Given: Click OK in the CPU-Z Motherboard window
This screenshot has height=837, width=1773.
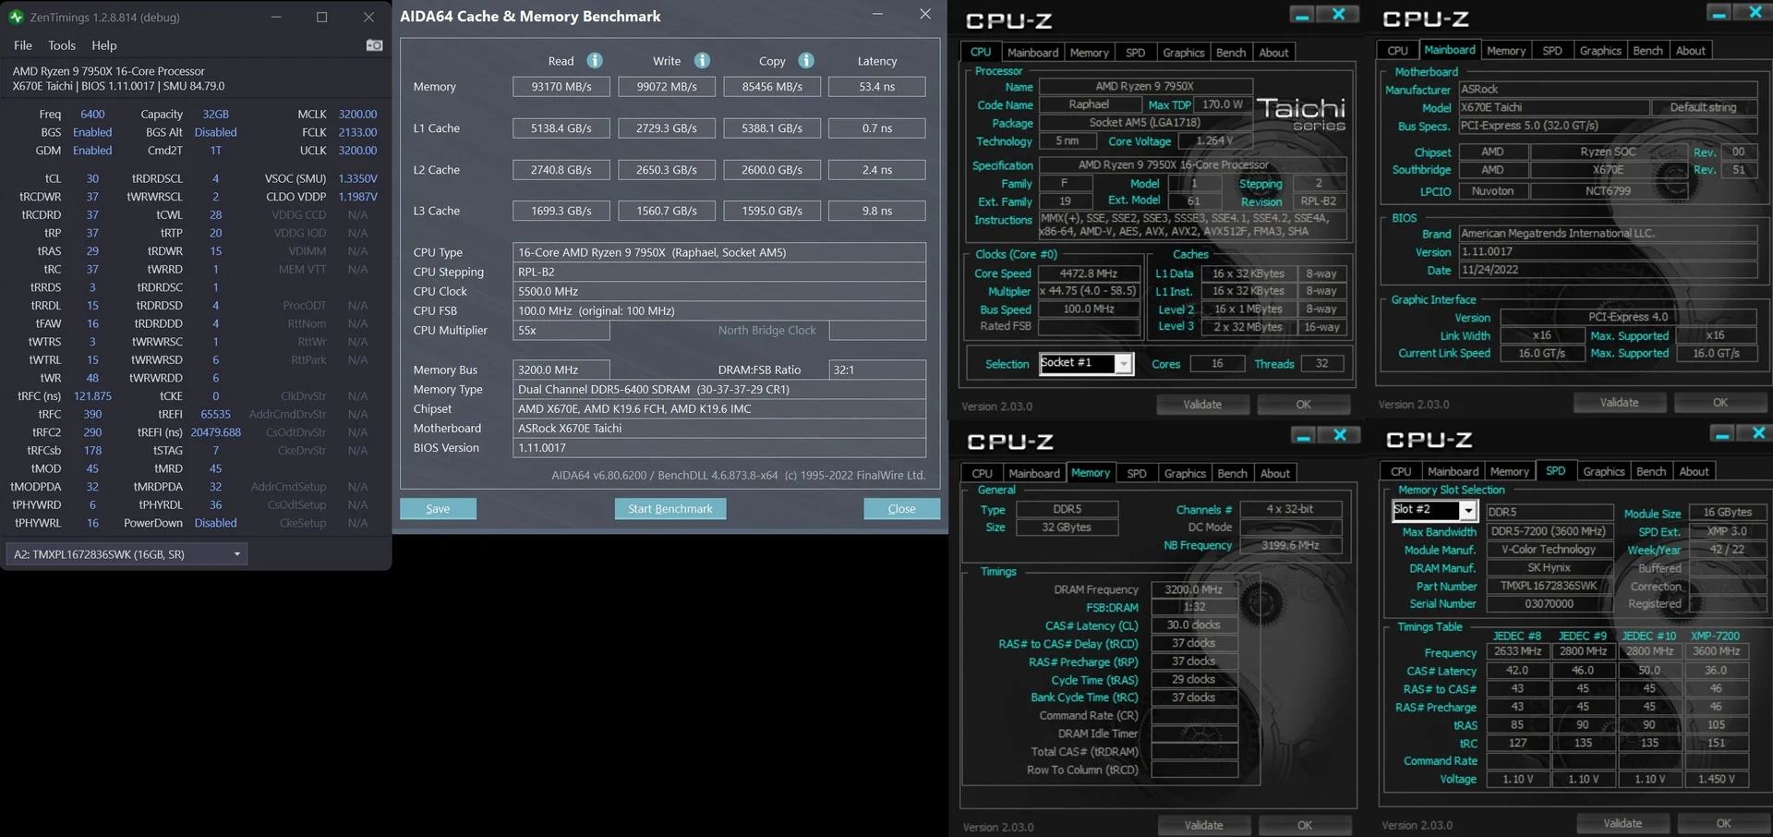Looking at the screenshot, I should [x=1720, y=403].
